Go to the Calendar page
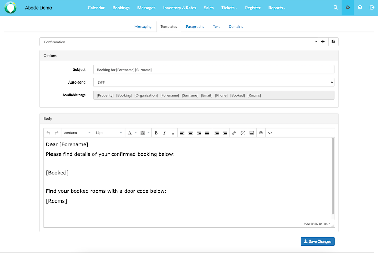The height and width of the screenshot is (253, 378). point(96,8)
